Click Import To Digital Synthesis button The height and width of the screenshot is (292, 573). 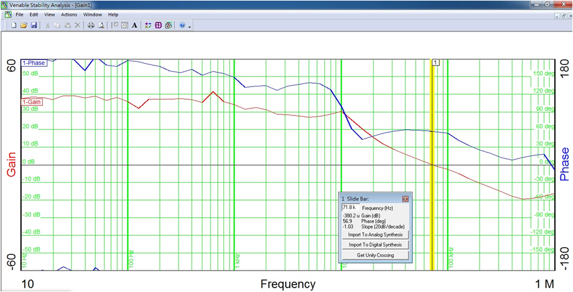(x=375, y=245)
